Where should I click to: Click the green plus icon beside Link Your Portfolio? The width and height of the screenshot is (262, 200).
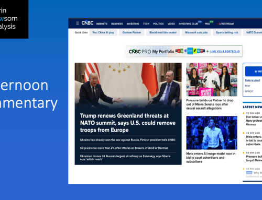pos(208,51)
